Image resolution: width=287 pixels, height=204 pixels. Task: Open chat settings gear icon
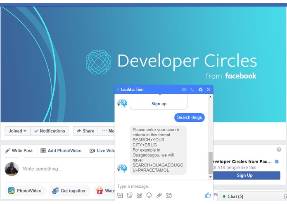coord(200,90)
